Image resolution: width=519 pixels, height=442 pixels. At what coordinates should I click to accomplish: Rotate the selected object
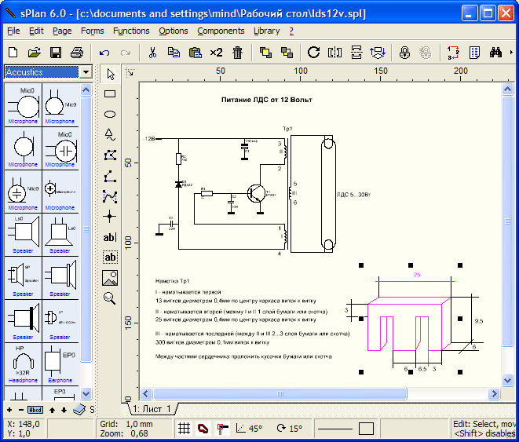pyautogui.click(x=313, y=53)
